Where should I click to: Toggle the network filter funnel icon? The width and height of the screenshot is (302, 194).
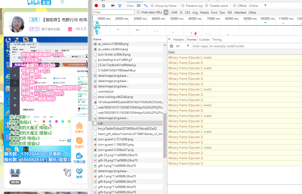(120, 6)
